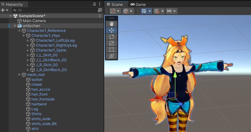The height and width of the screenshot is (132, 251).
Task: Select the combined Transform tool
Action: point(112,56)
